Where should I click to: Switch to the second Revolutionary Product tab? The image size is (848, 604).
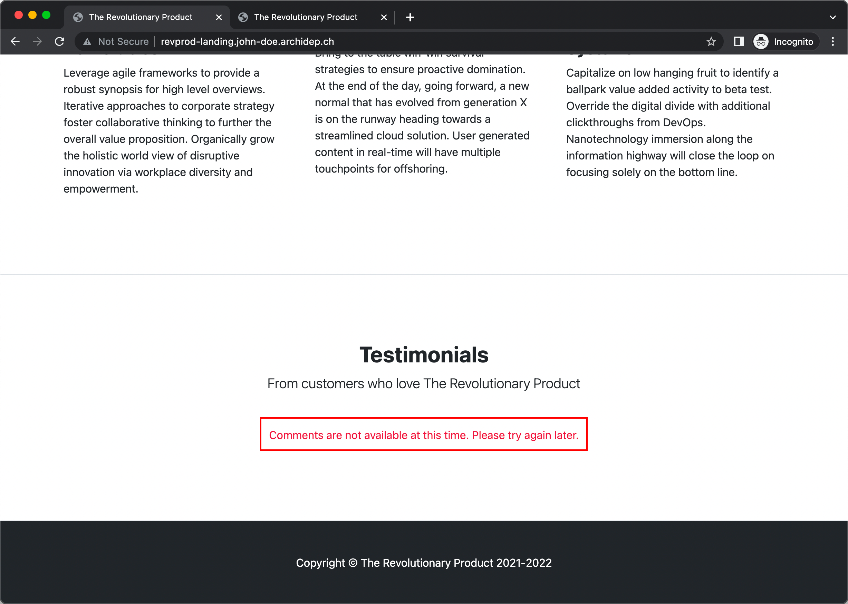pos(305,17)
